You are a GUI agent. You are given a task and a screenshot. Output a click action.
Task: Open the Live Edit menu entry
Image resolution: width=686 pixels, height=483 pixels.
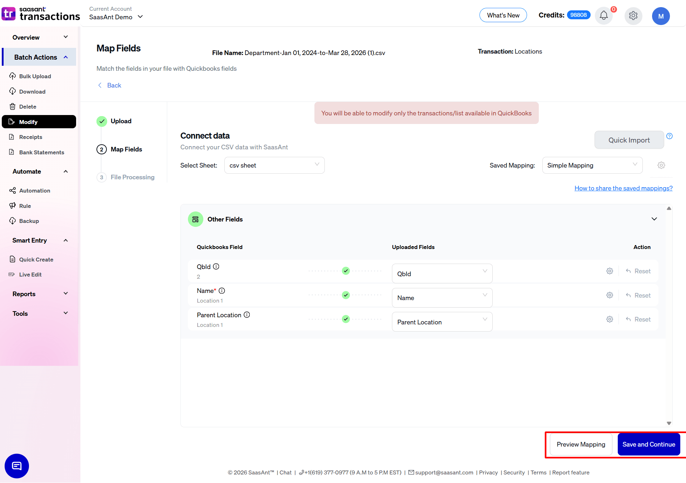30,274
